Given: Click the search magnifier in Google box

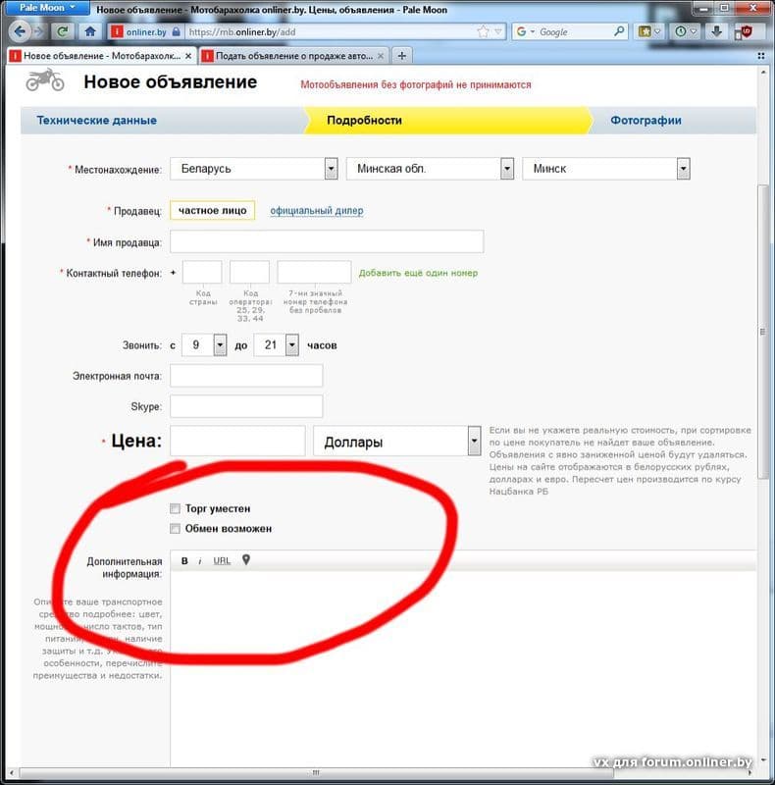Looking at the screenshot, I should pyautogui.click(x=619, y=31).
